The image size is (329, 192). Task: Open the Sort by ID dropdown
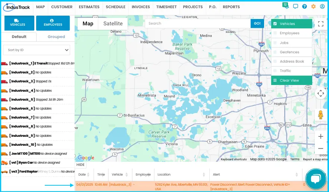tap(37, 50)
